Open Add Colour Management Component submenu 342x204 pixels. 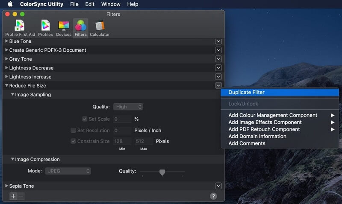click(273, 115)
